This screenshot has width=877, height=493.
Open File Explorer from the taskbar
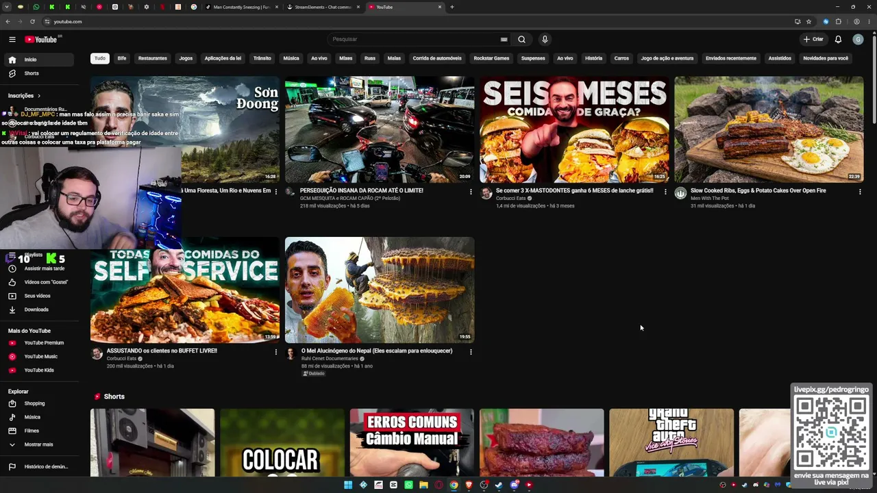(x=423, y=485)
